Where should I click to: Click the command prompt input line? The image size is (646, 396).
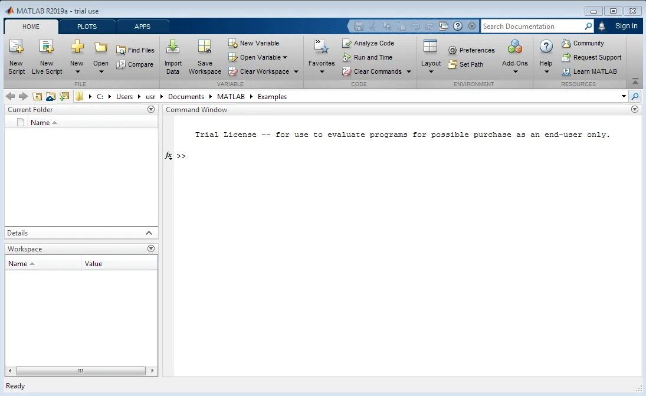pos(408,156)
